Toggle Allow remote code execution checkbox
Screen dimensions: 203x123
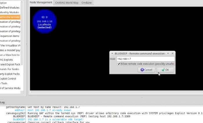click(x=119, y=64)
